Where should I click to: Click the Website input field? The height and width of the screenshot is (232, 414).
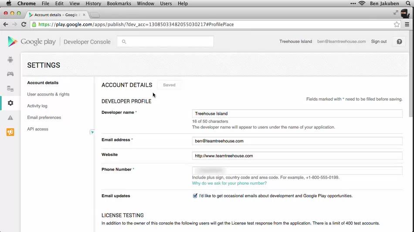tap(297, 156)
